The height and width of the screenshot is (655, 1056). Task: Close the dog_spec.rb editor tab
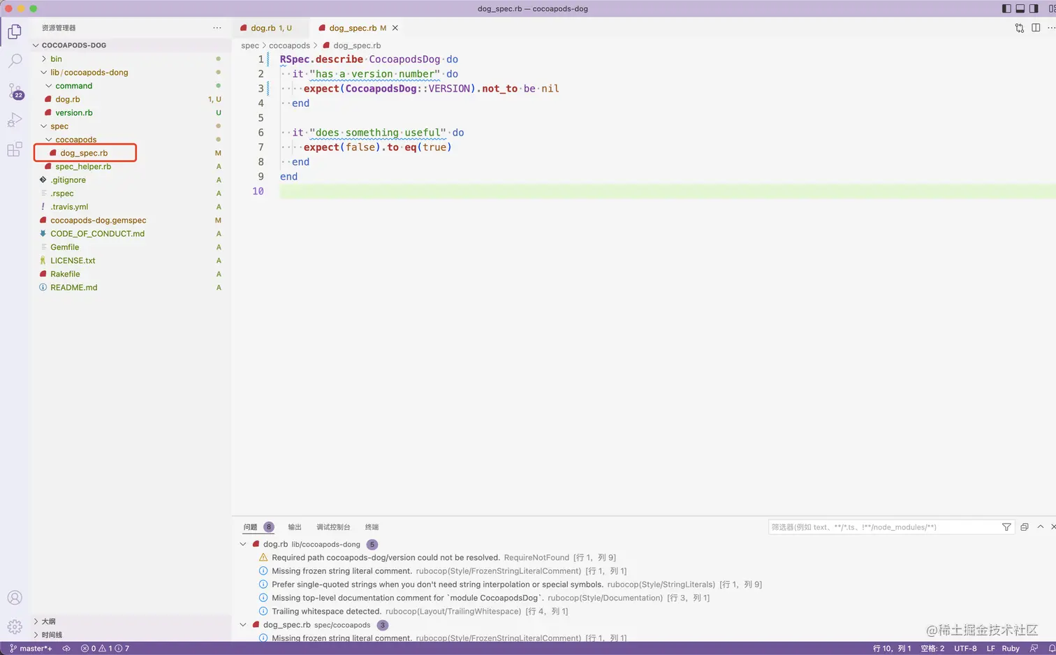(395, 28)
